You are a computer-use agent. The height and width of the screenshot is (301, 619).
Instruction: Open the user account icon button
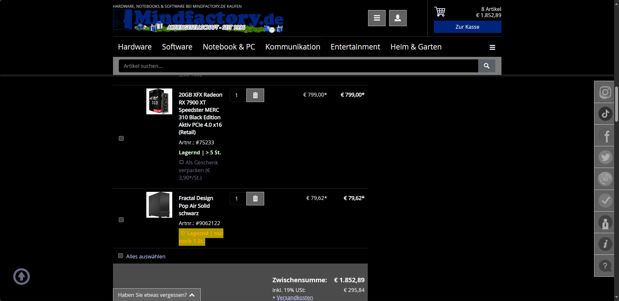(x=398, y=18)
